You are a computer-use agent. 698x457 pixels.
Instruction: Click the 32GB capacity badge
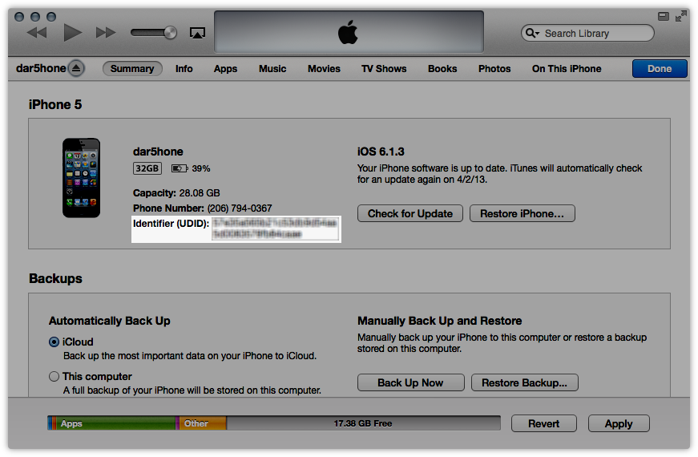(x=147, y=168)
